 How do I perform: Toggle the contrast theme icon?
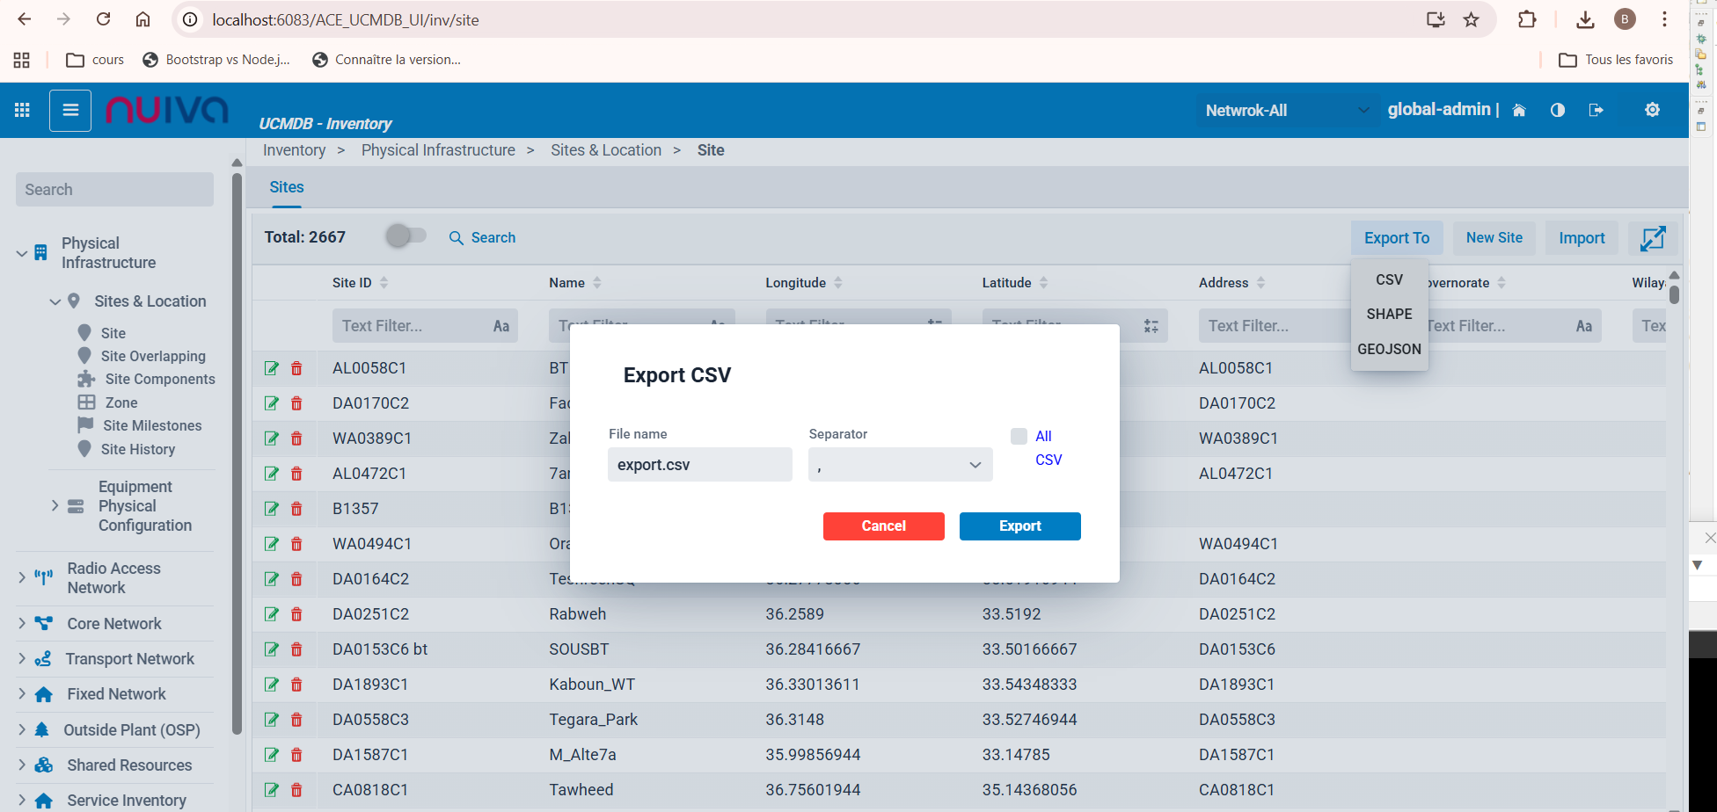(x=1557, y=110)
